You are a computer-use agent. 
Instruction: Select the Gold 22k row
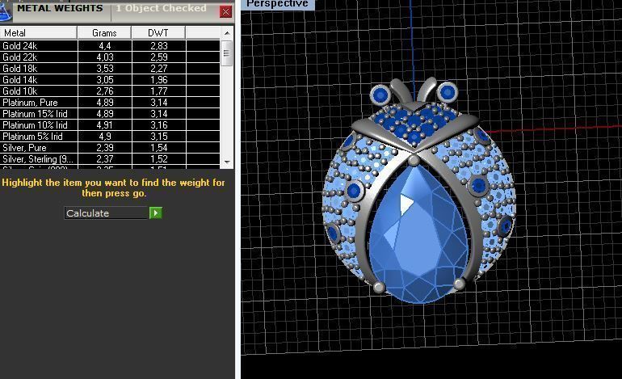coord(110,57)
